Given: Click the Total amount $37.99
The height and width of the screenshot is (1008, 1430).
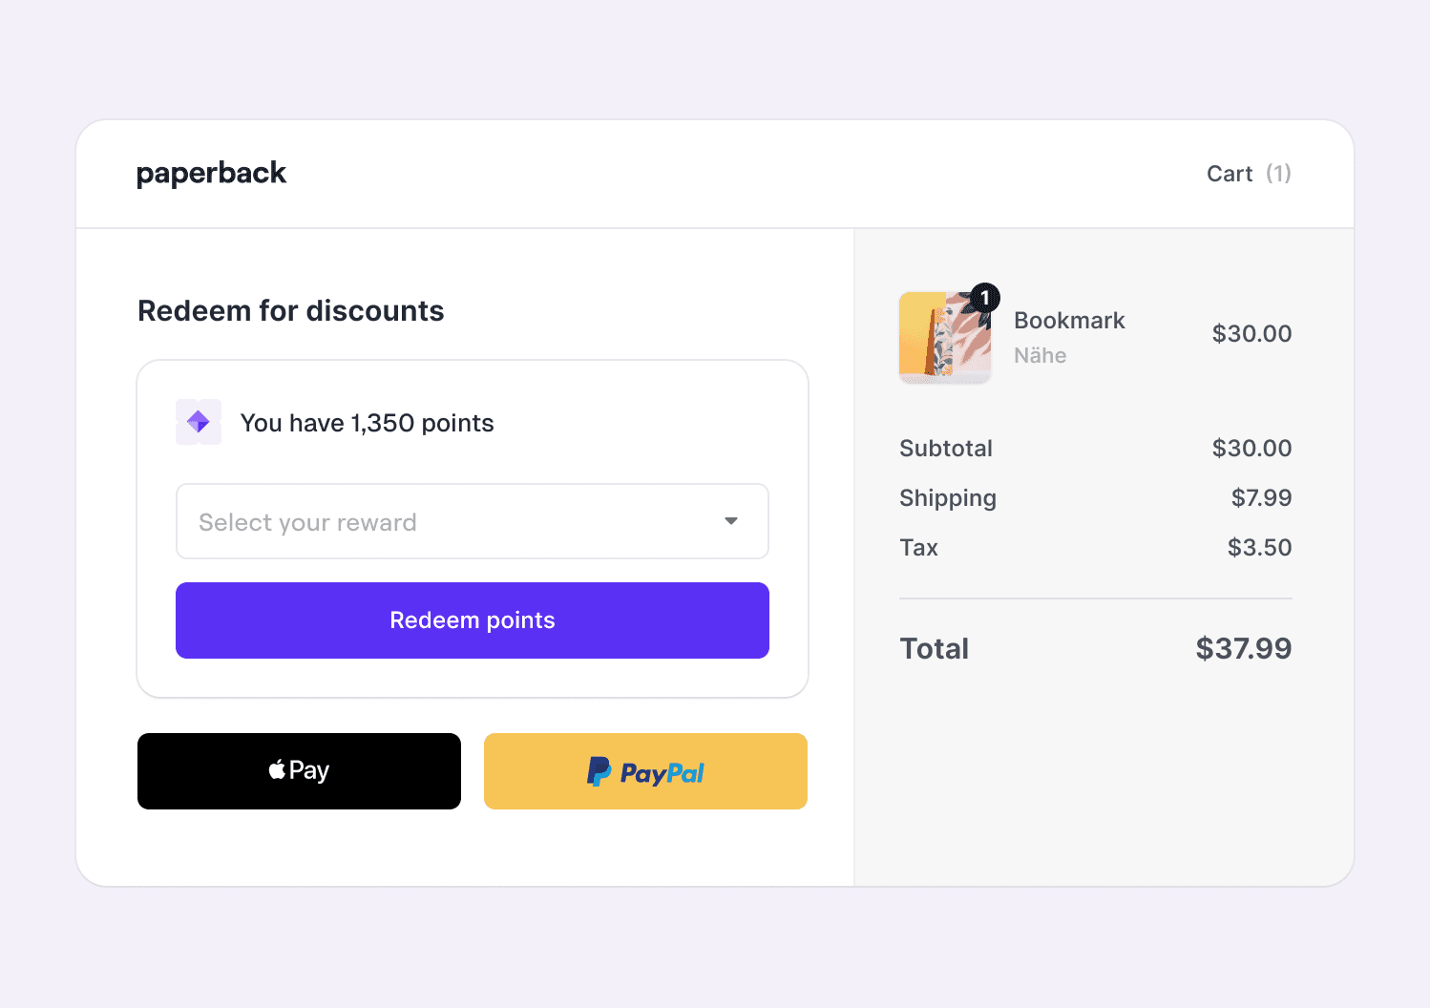Looking at the screenshot, I should point(1243,649).
